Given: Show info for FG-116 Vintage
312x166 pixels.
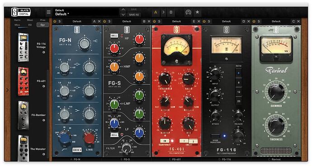Looking at the screenshot, I should tap(43, 52).
